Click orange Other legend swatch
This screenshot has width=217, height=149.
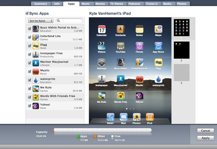95,136
